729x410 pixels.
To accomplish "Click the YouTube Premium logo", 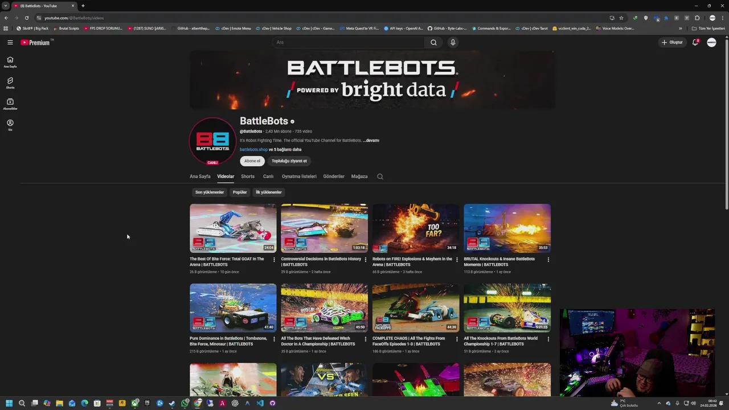I will coord(36,42).
